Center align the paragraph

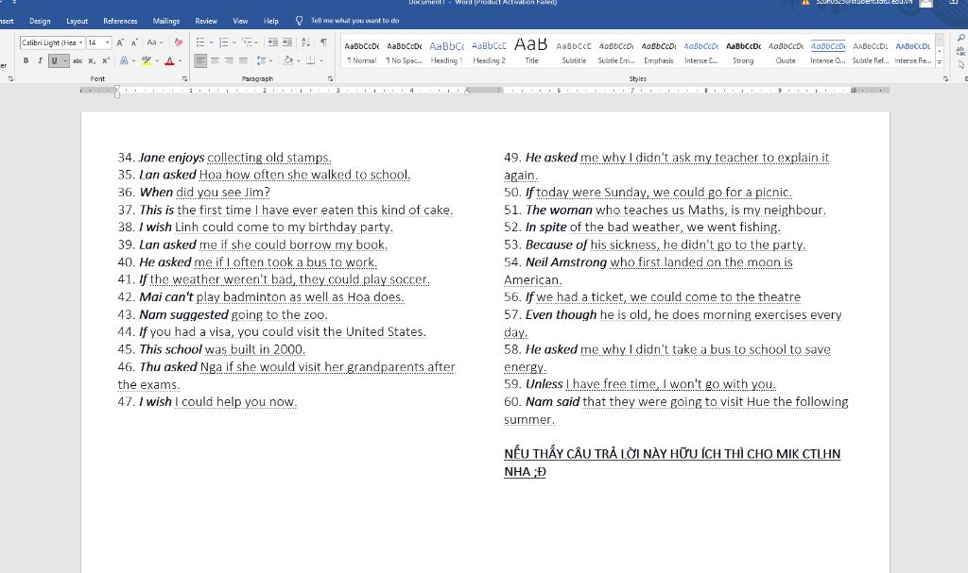(x=215, y=60)
